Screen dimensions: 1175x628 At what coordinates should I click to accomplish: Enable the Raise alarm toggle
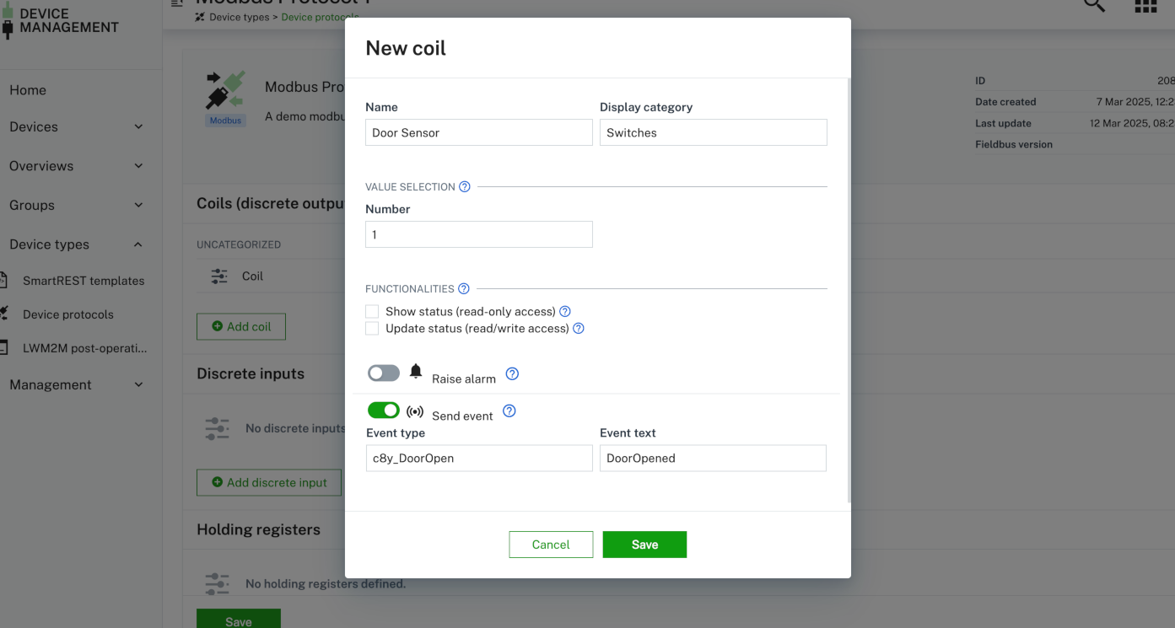click(x=384, y=373)
